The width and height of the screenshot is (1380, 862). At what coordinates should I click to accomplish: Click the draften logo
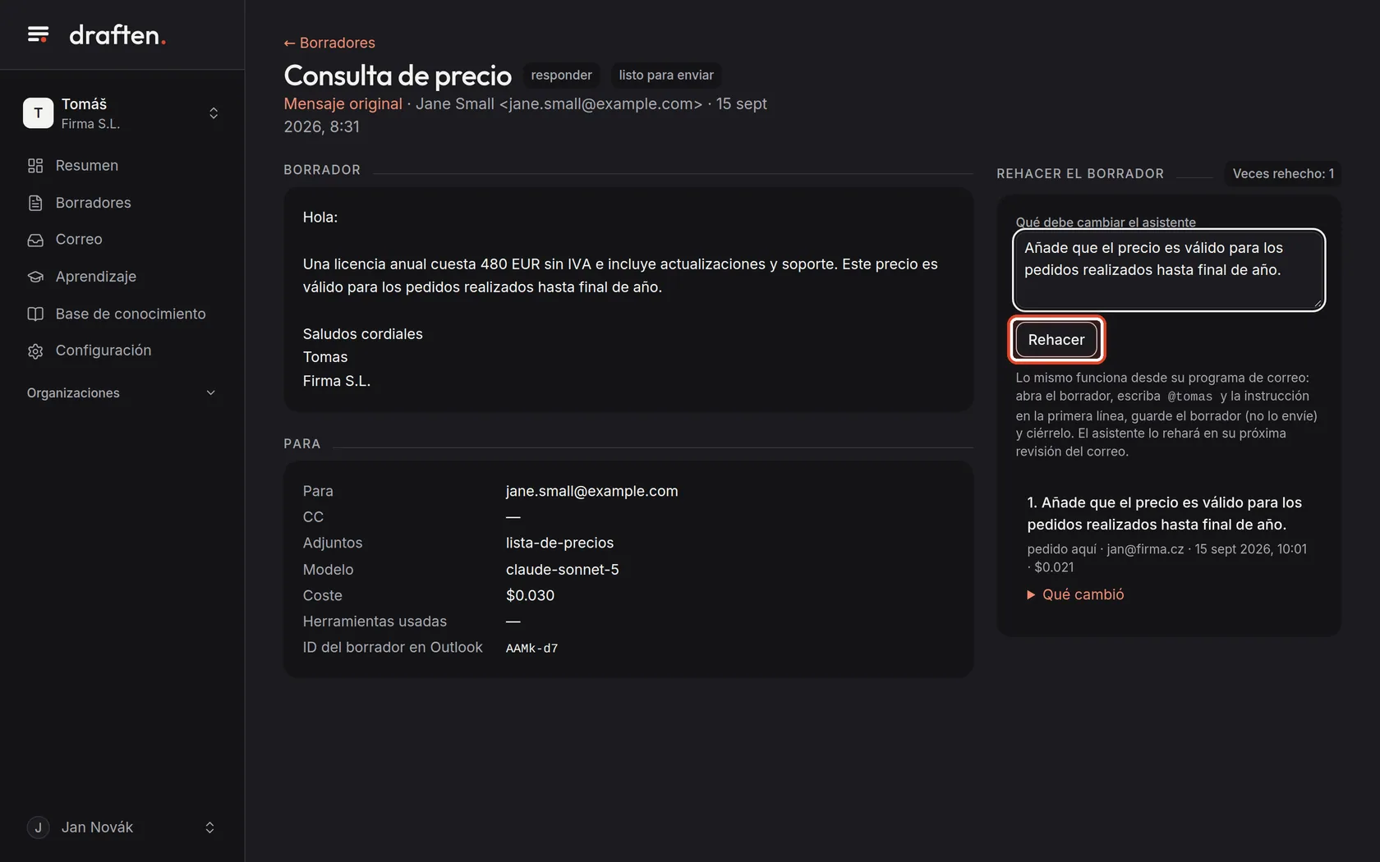click(x=117, y=34)
